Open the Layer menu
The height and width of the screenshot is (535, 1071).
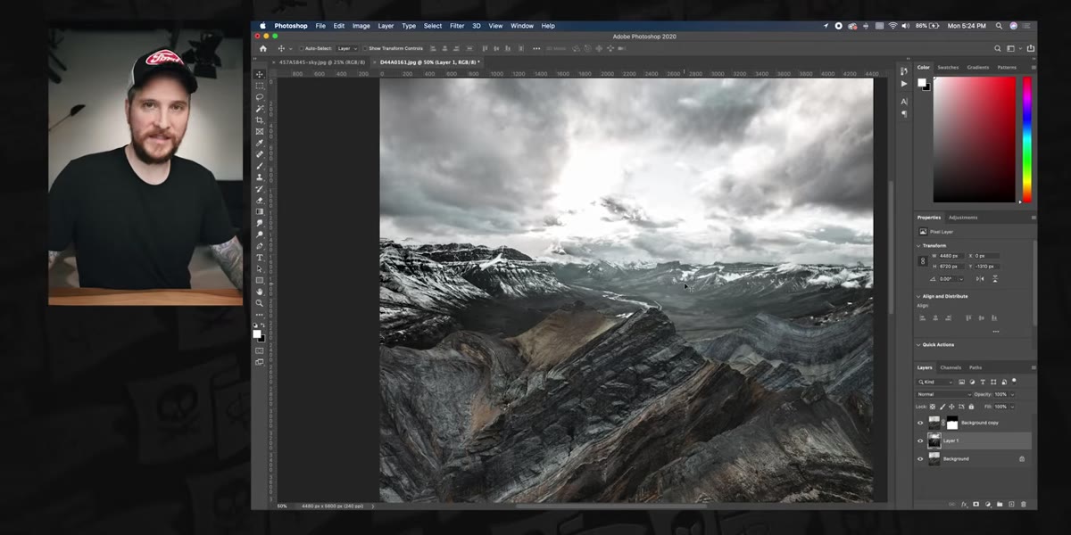pos(386,26)
